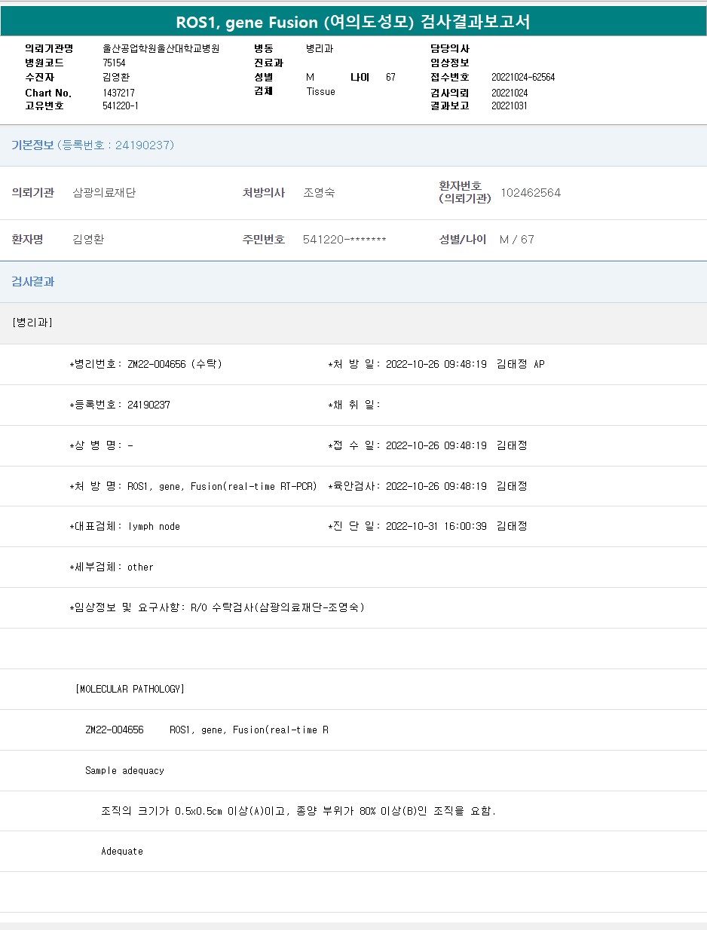Click the 환자번호 value 102462564
The image size is (707, 930).
[x=530, y=193]
